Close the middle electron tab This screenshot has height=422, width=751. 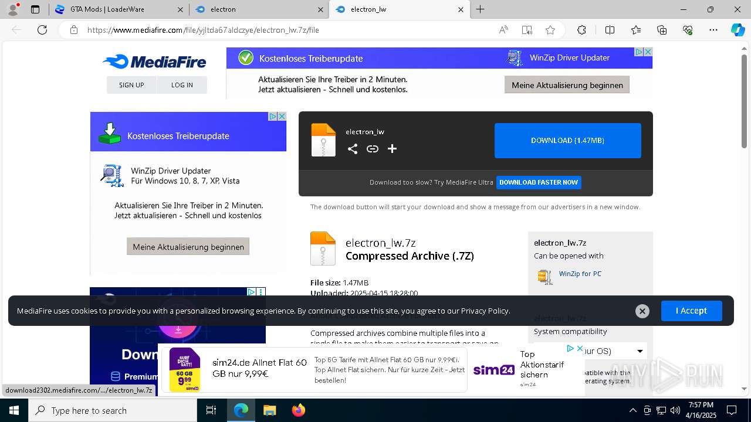pos(320,9)
